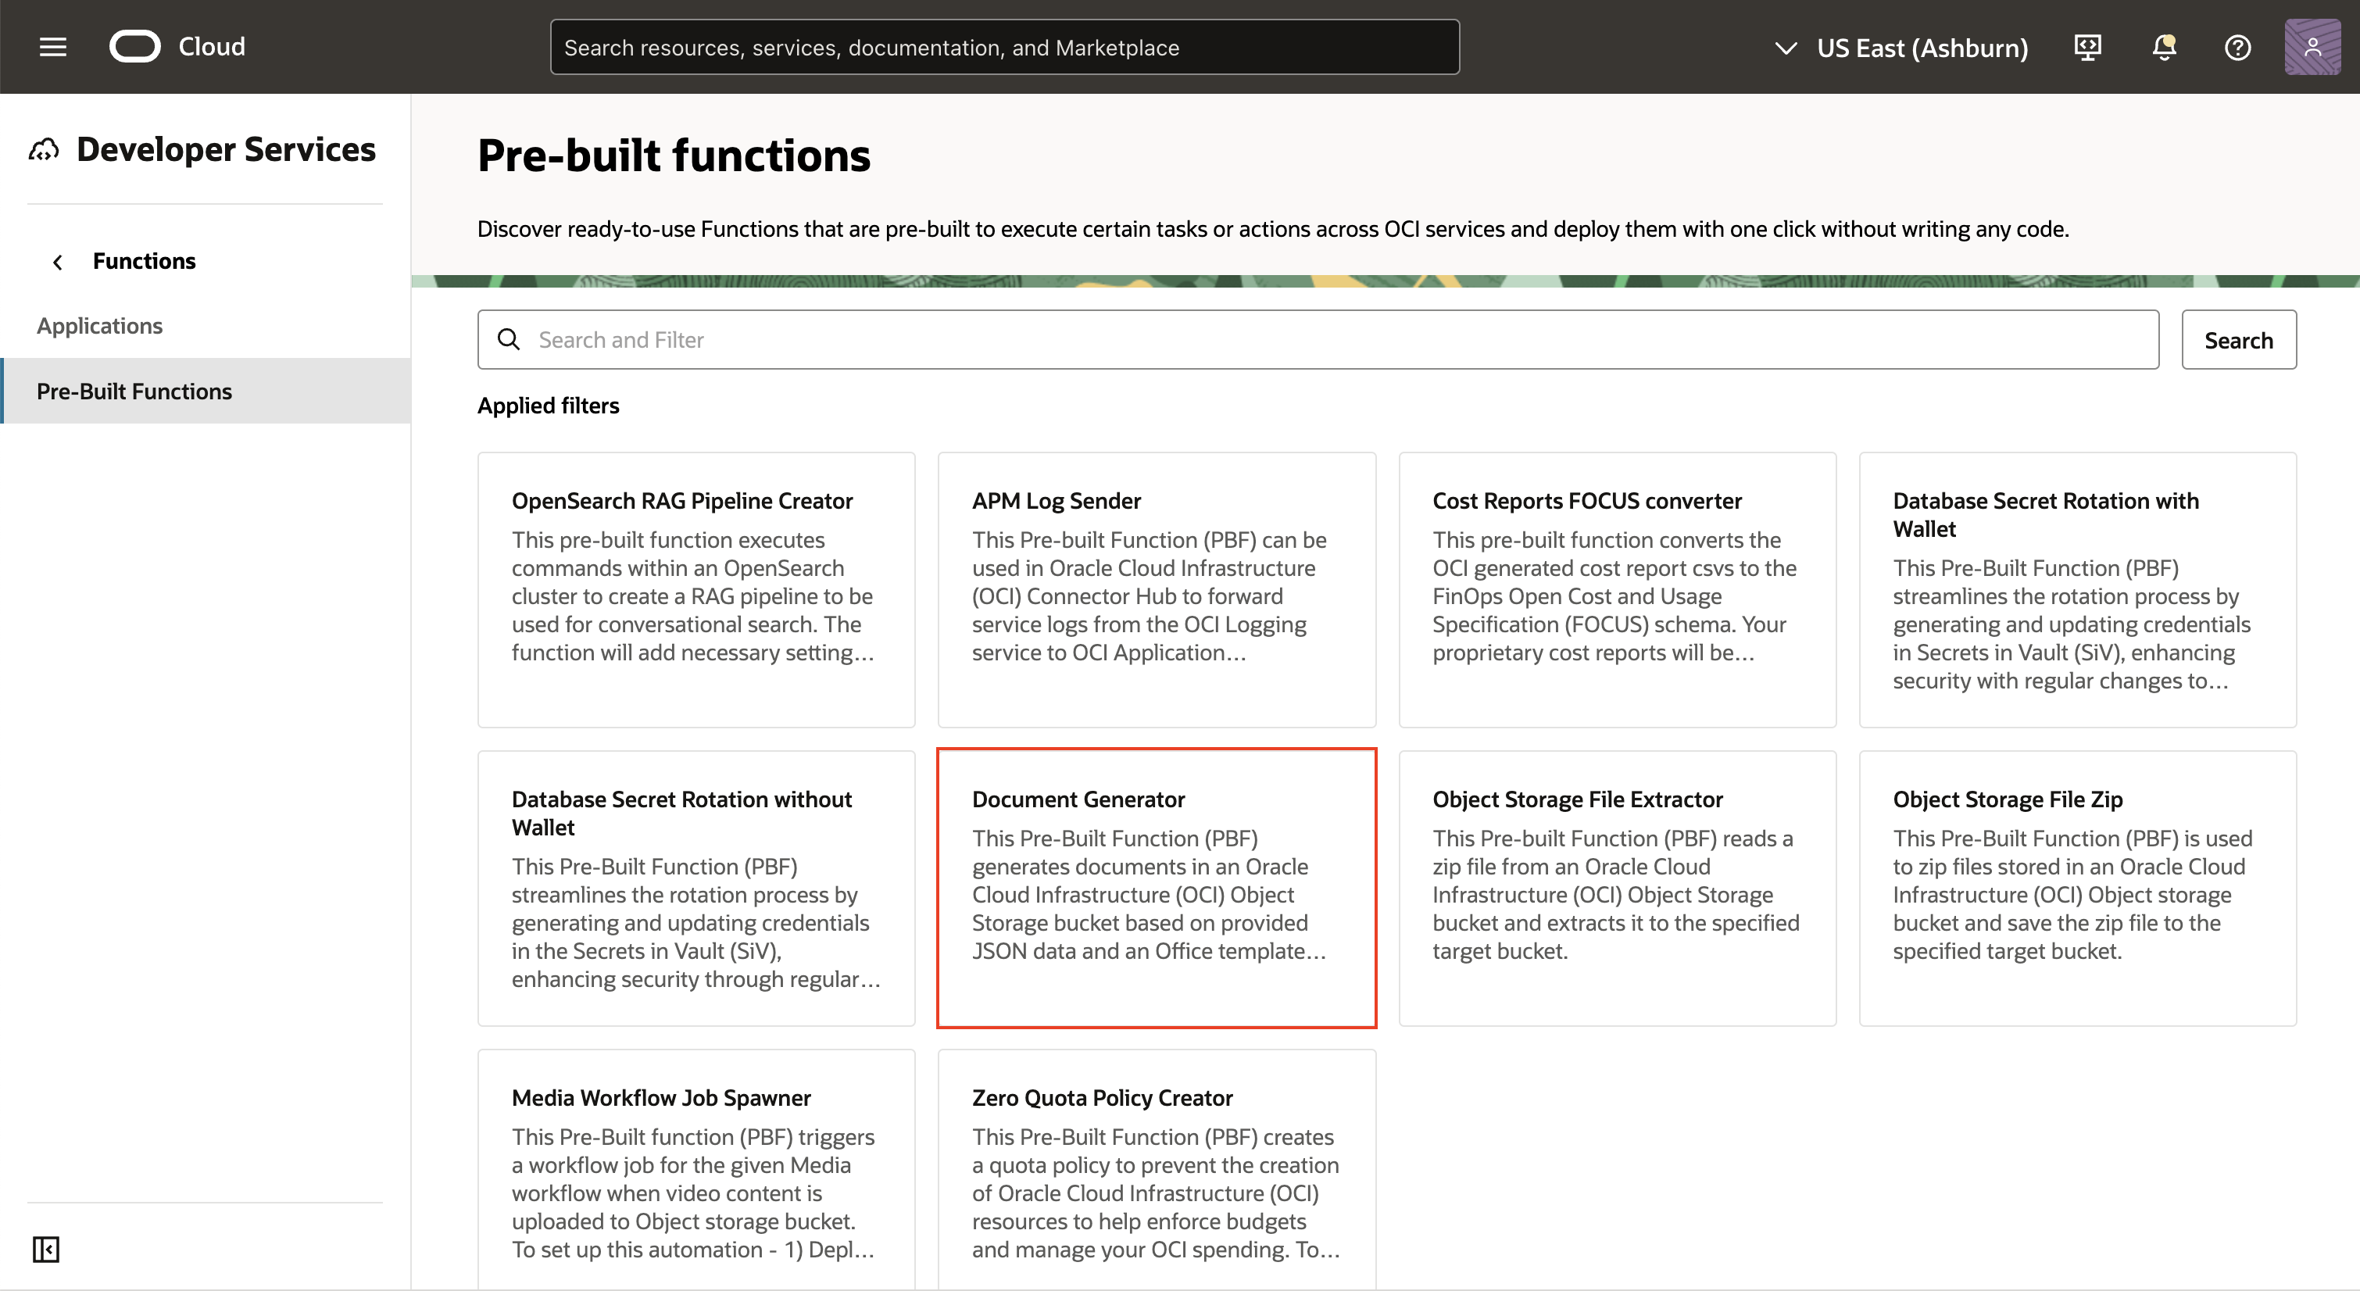Open the Object Storage File Zip card
This screenshot has height=1291, width=2360.
point(2076,887)
